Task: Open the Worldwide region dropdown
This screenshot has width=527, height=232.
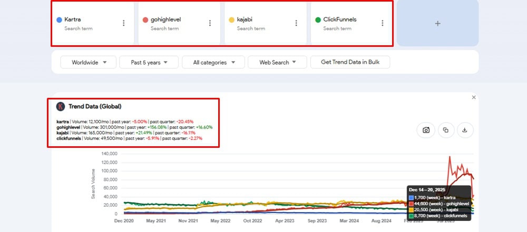Action: (x=89, y=62)
